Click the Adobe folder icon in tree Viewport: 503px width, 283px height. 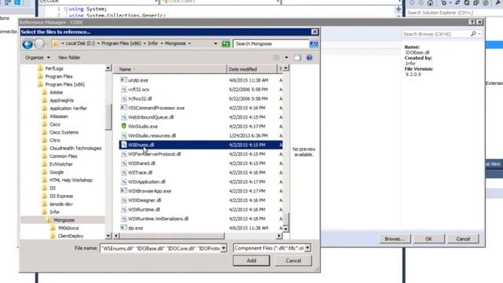coord(45,92)
